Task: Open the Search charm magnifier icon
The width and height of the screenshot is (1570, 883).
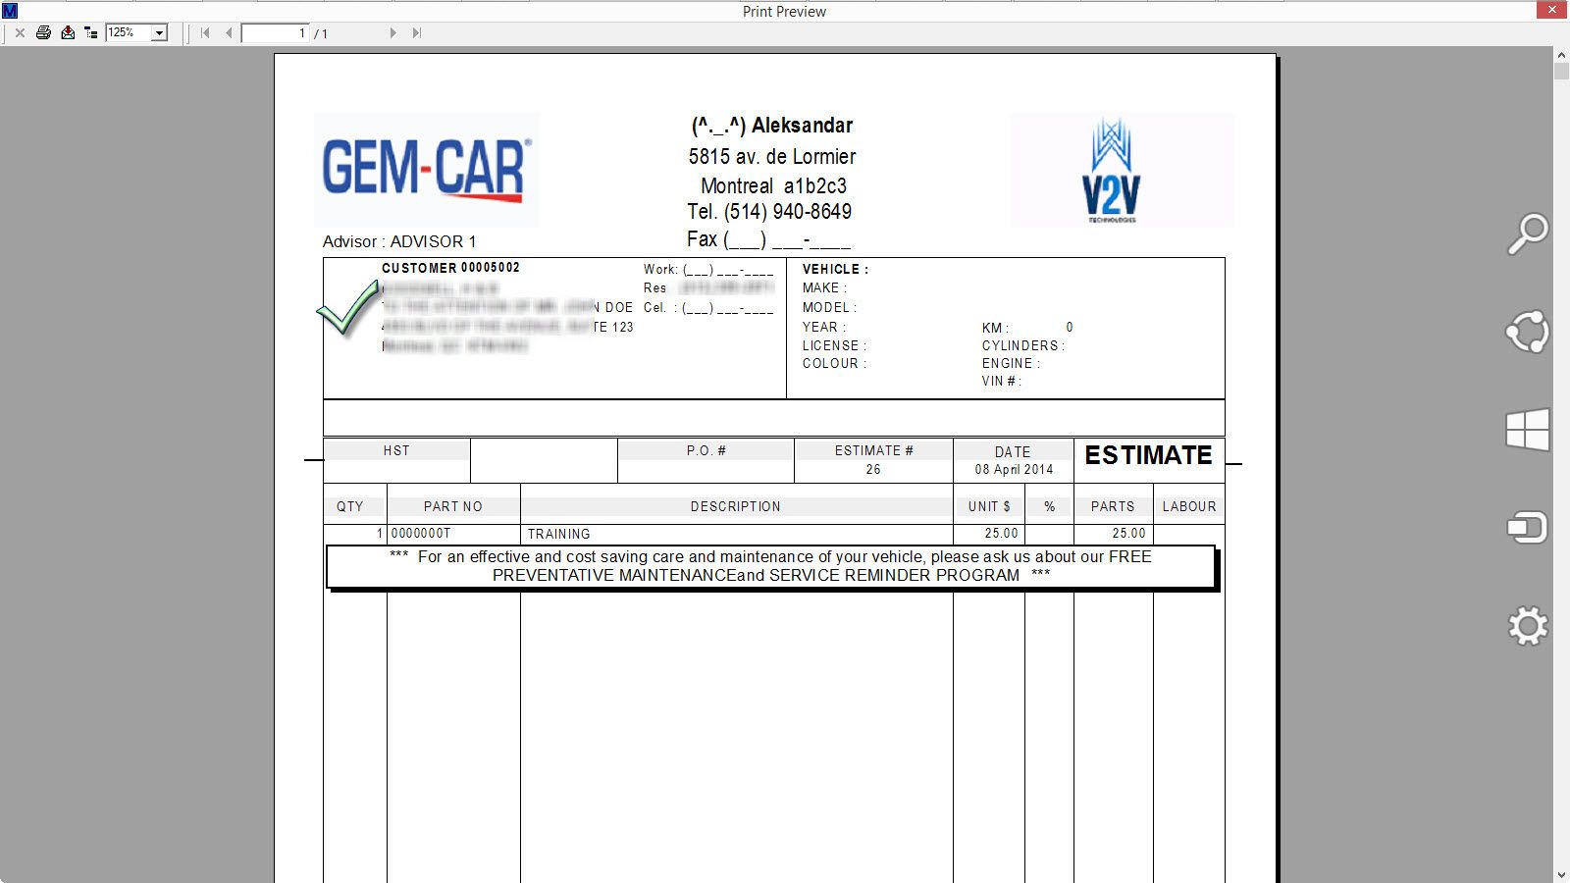Action: click(1528, 234)
